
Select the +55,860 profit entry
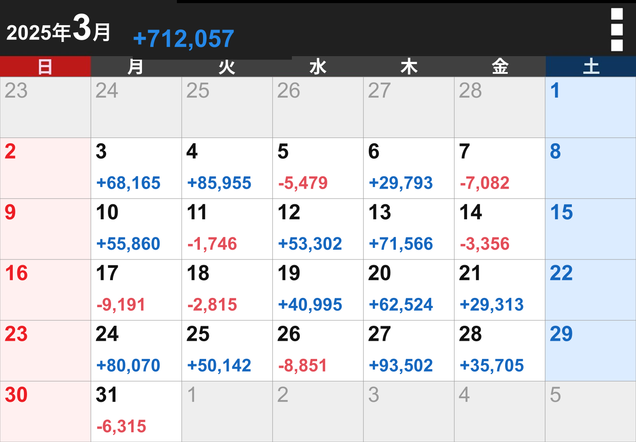tap(128, 244)
